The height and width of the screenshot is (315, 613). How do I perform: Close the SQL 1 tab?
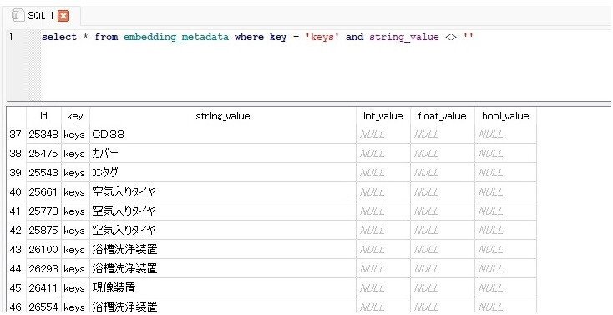point(63,16)
